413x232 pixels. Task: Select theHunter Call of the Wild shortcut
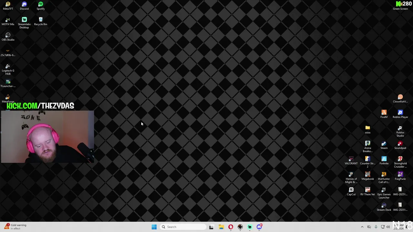click(384, 178)
